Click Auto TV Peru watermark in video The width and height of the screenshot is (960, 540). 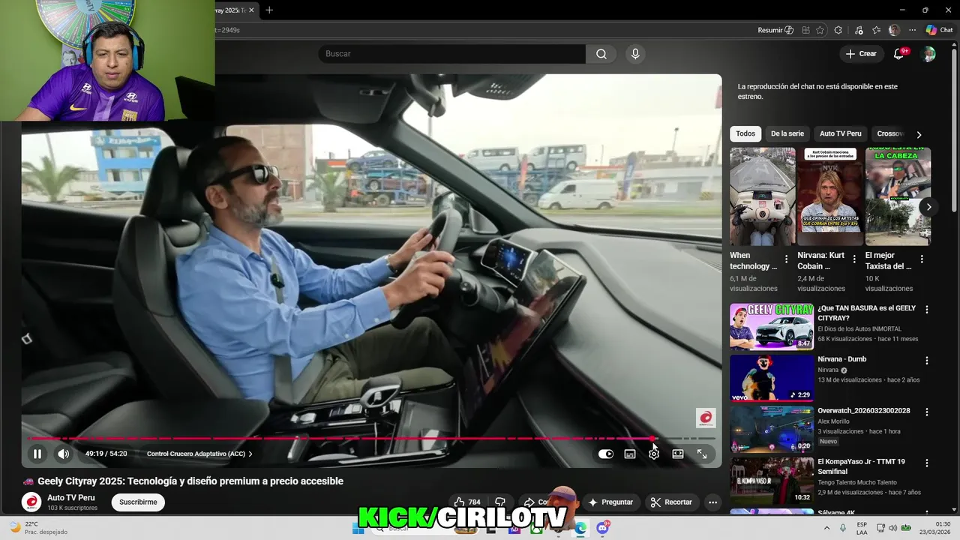pyautogui.click(x=706, y=418)
